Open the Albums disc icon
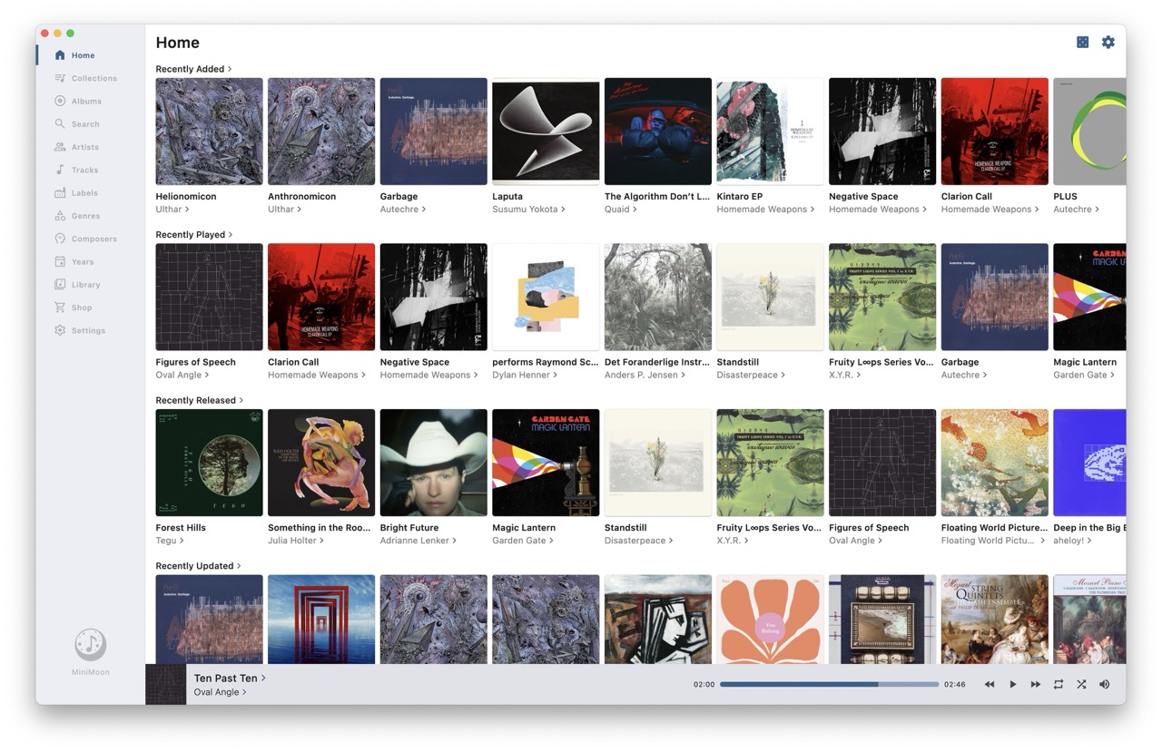Screen dimensions: 1162x752 pos(60,101)
